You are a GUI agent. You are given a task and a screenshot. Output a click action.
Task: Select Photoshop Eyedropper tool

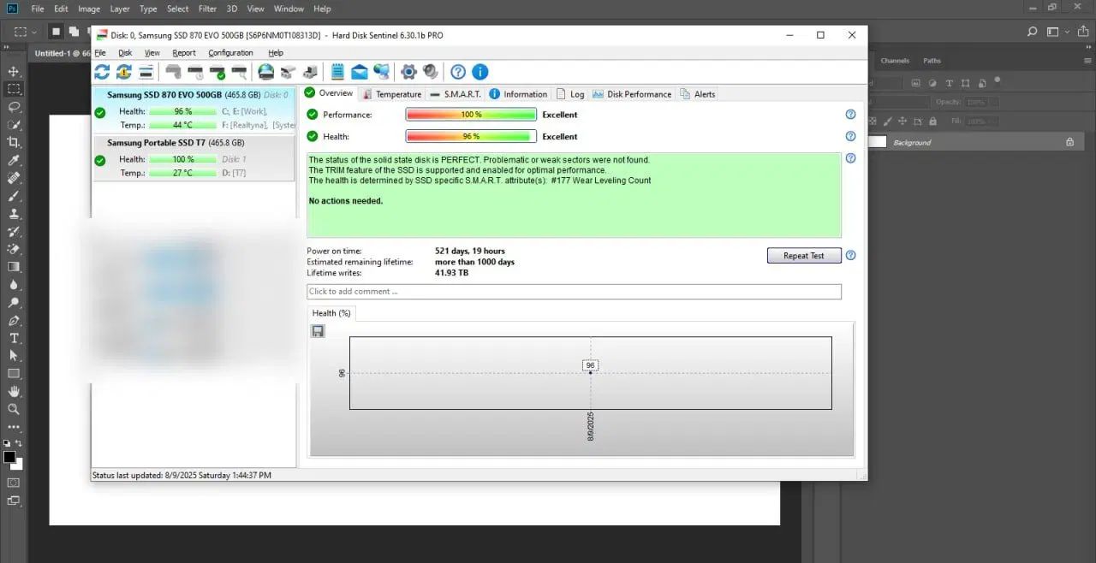[14, 161]
